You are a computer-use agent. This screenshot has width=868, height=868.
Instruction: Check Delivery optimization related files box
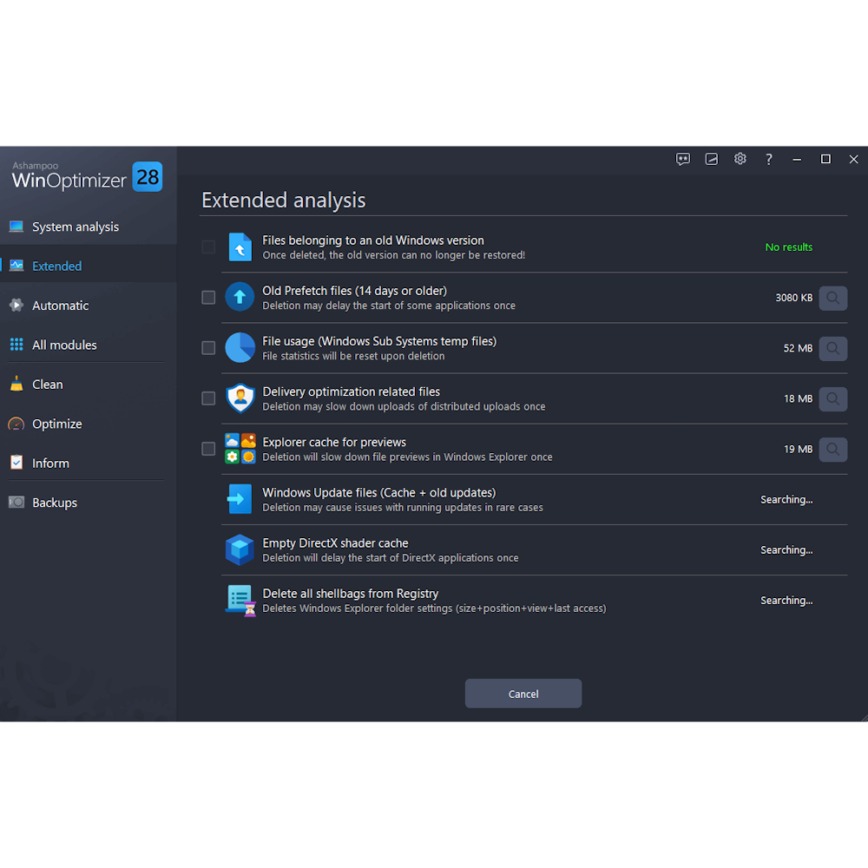(208, 398)
